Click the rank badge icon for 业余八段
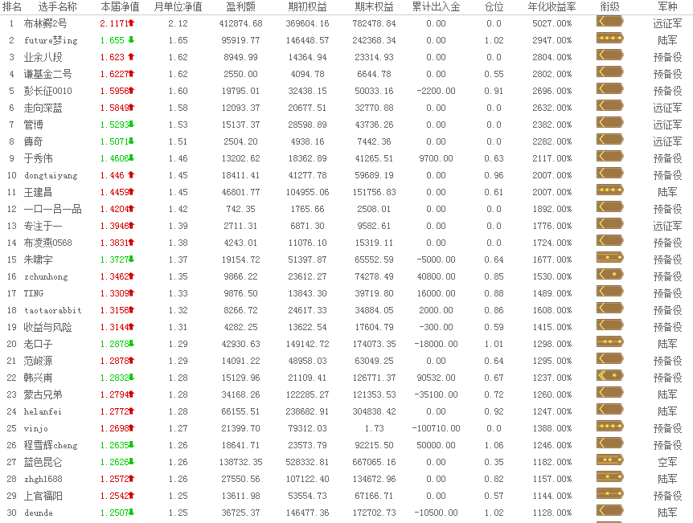This screenshot has height=523, width=693. [x=609, y=55]
